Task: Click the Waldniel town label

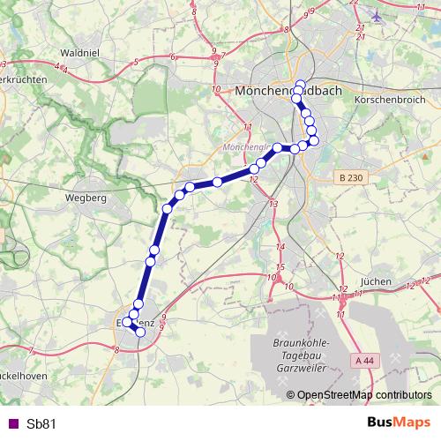Action: [80, 53]
